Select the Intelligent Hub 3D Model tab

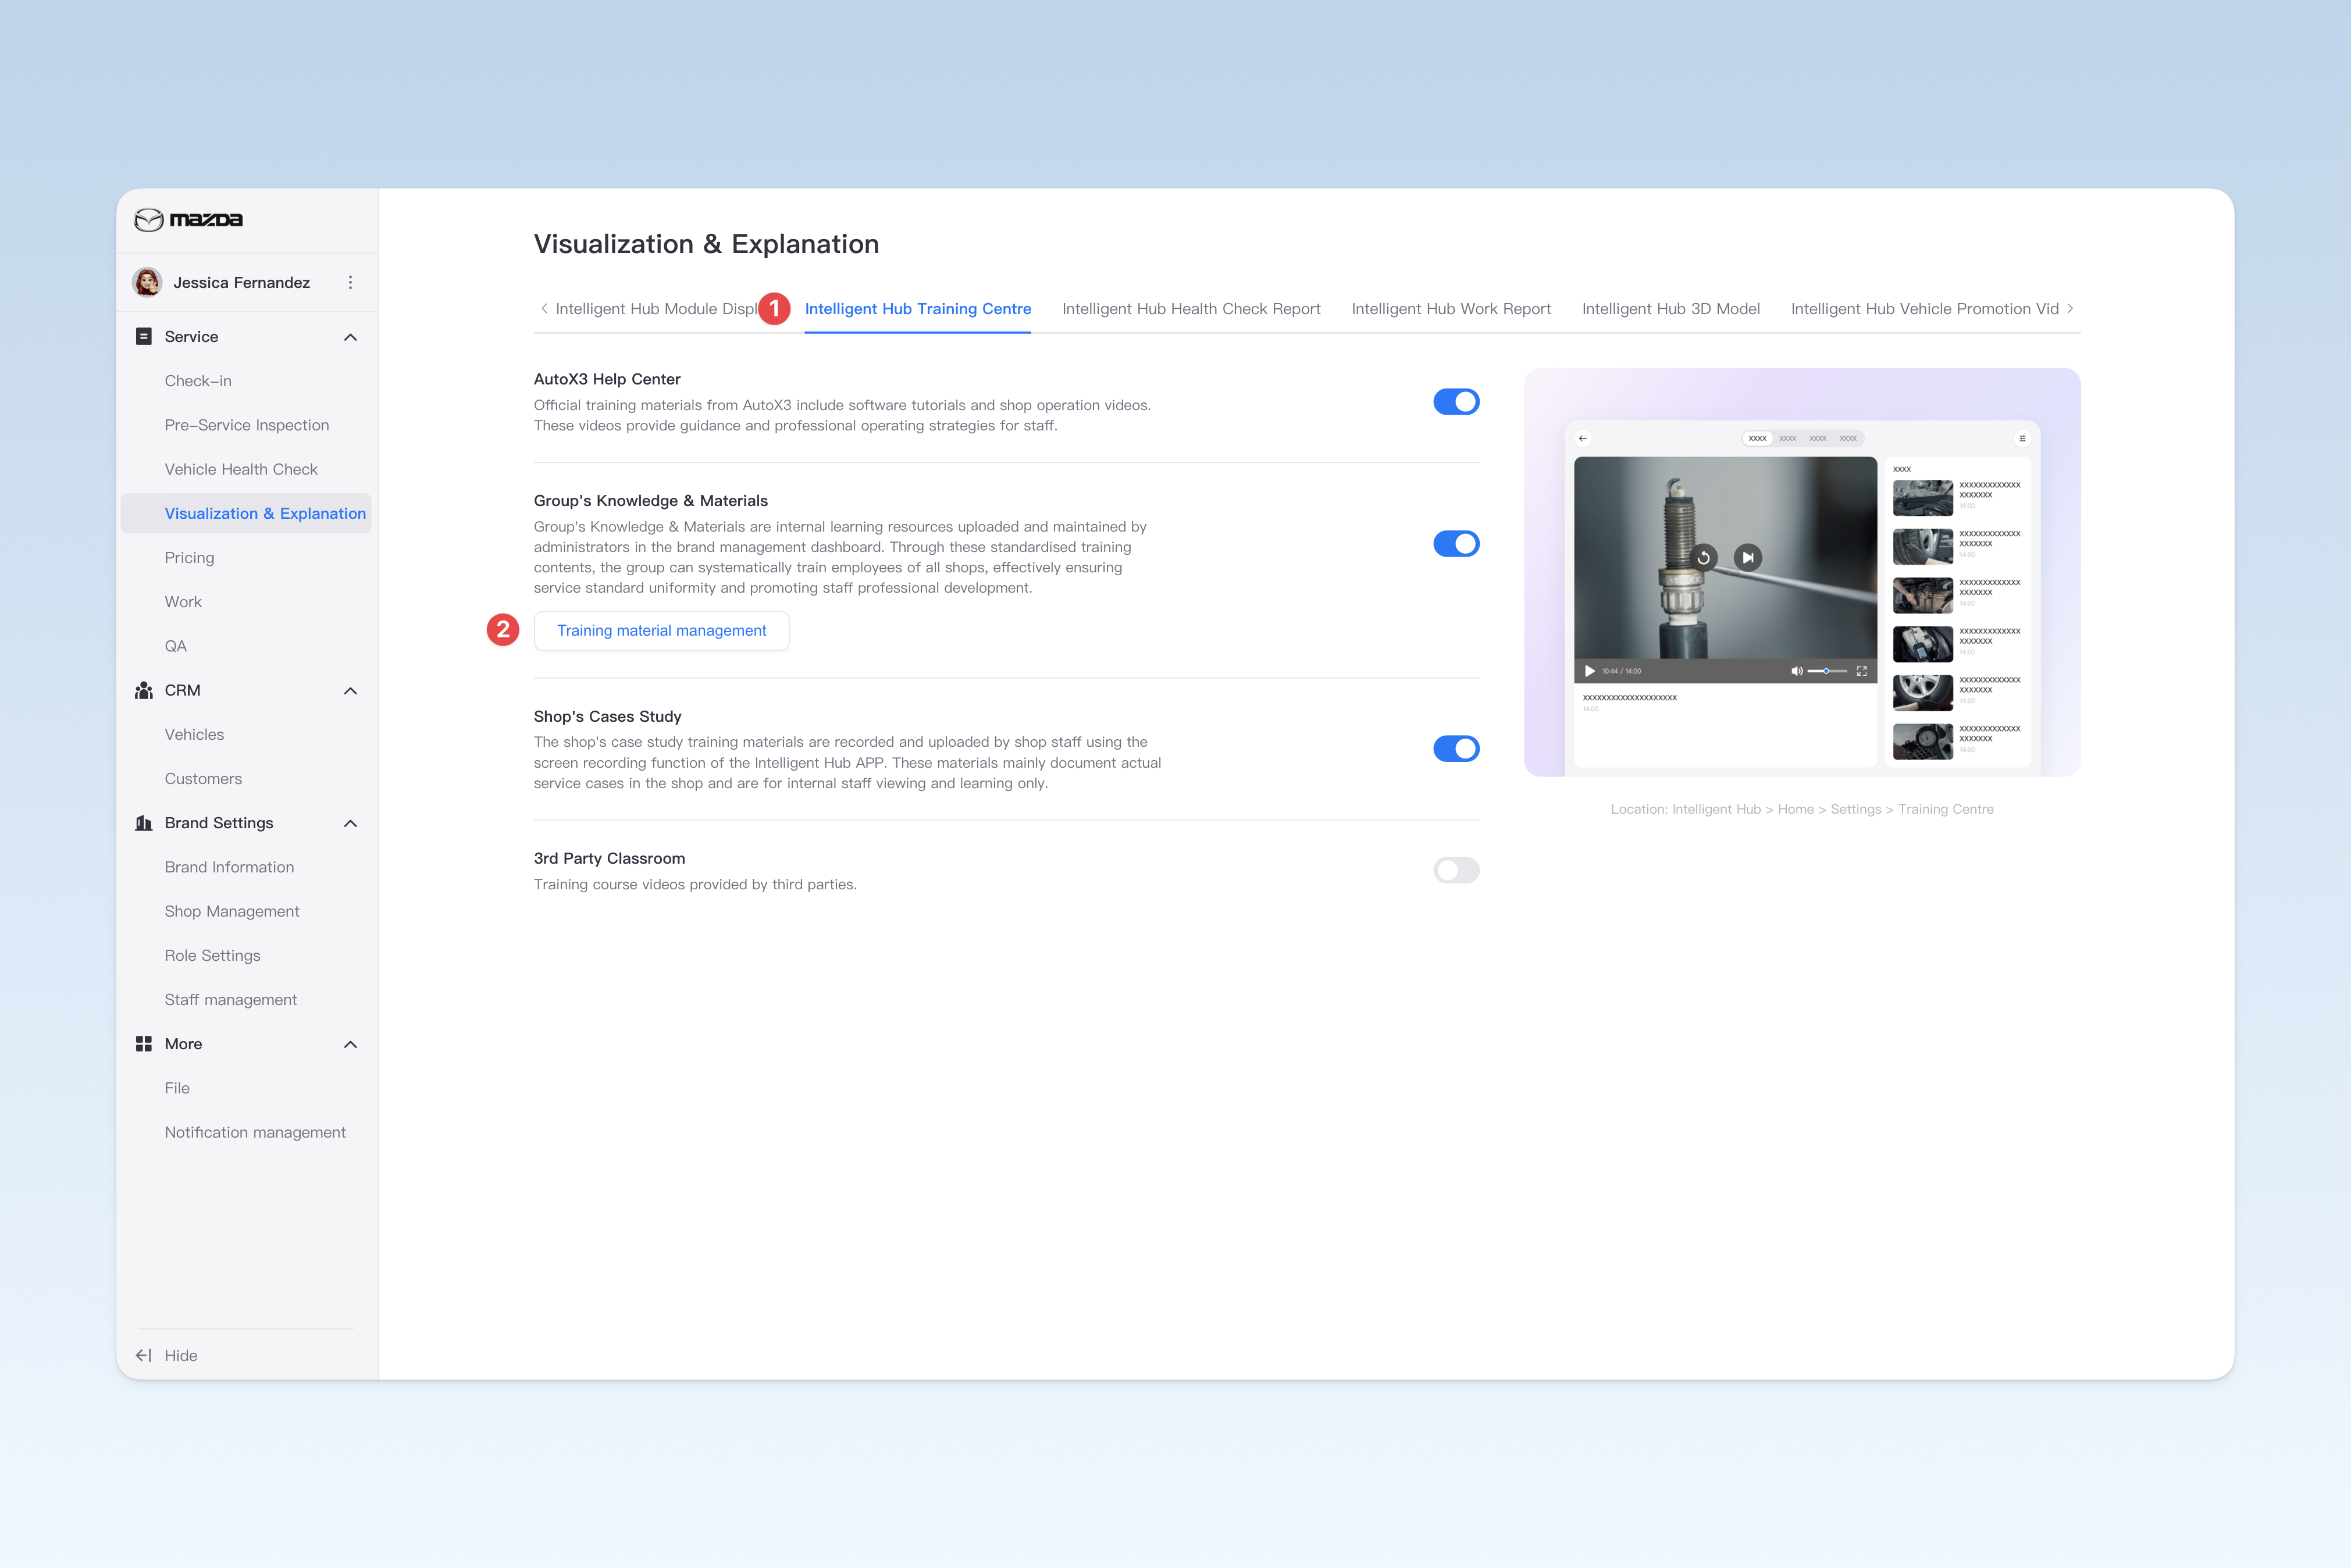coord(1670,309)
